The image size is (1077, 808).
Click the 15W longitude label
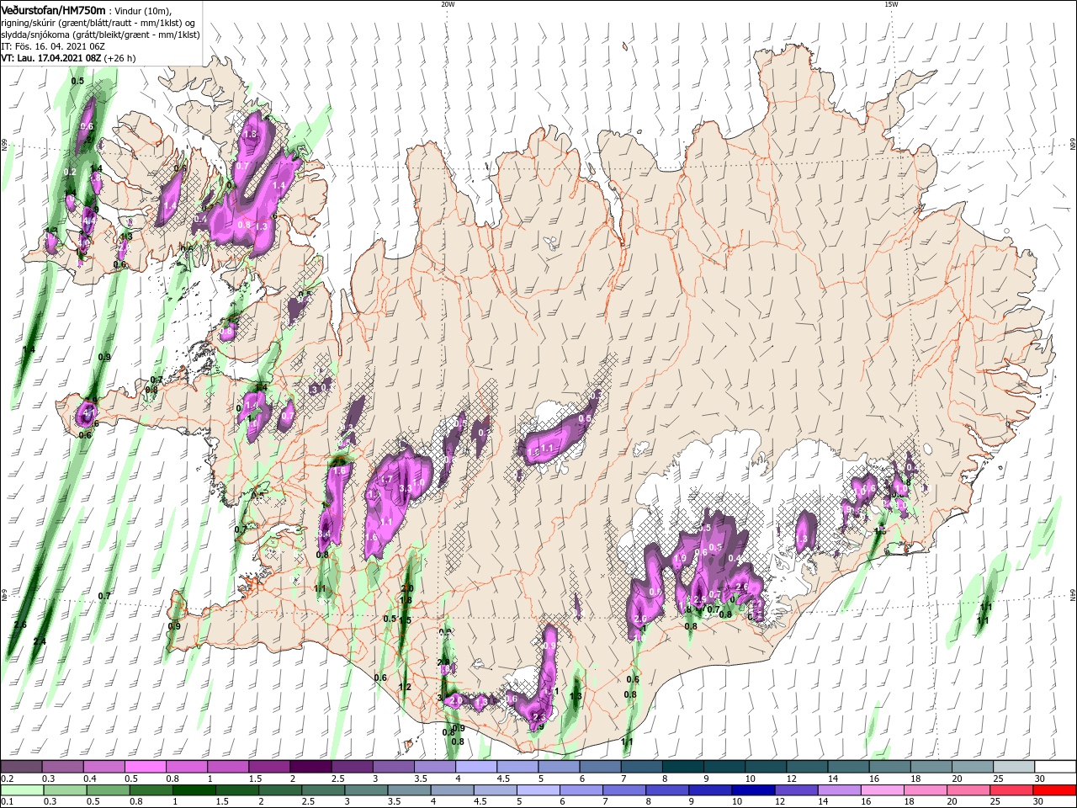point(891,4)
